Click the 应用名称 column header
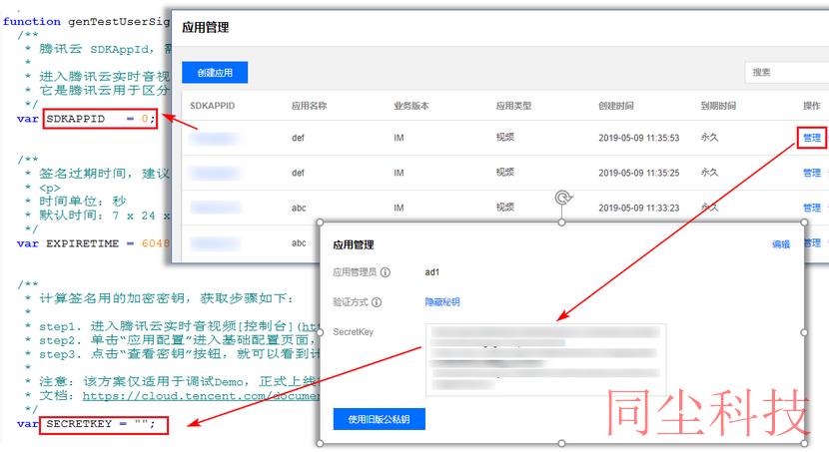This screenshot has width=829, height=452. tap(309, 106)
